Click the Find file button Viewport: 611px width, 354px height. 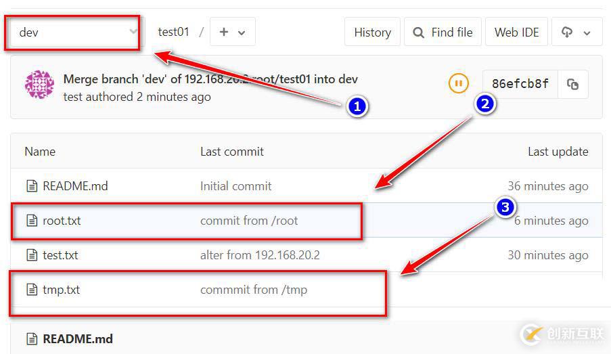pyautogui.click(x=443, y=32)
